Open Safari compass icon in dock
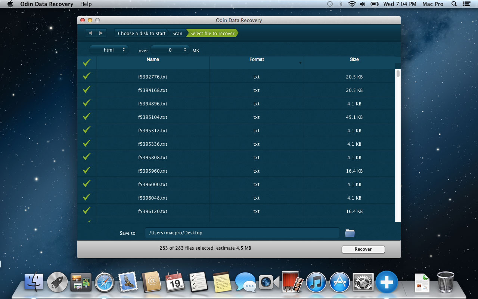478x299 pixels. coord(105,282)
